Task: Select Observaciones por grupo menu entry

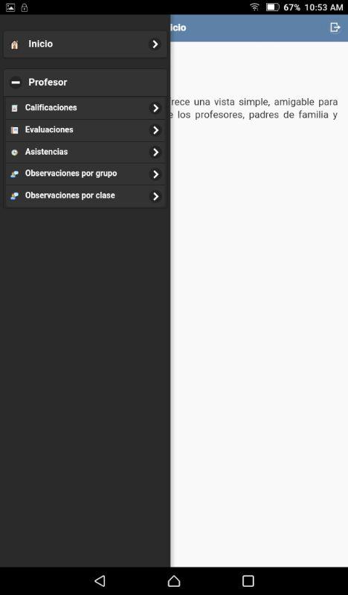Action: pos(86,174)
